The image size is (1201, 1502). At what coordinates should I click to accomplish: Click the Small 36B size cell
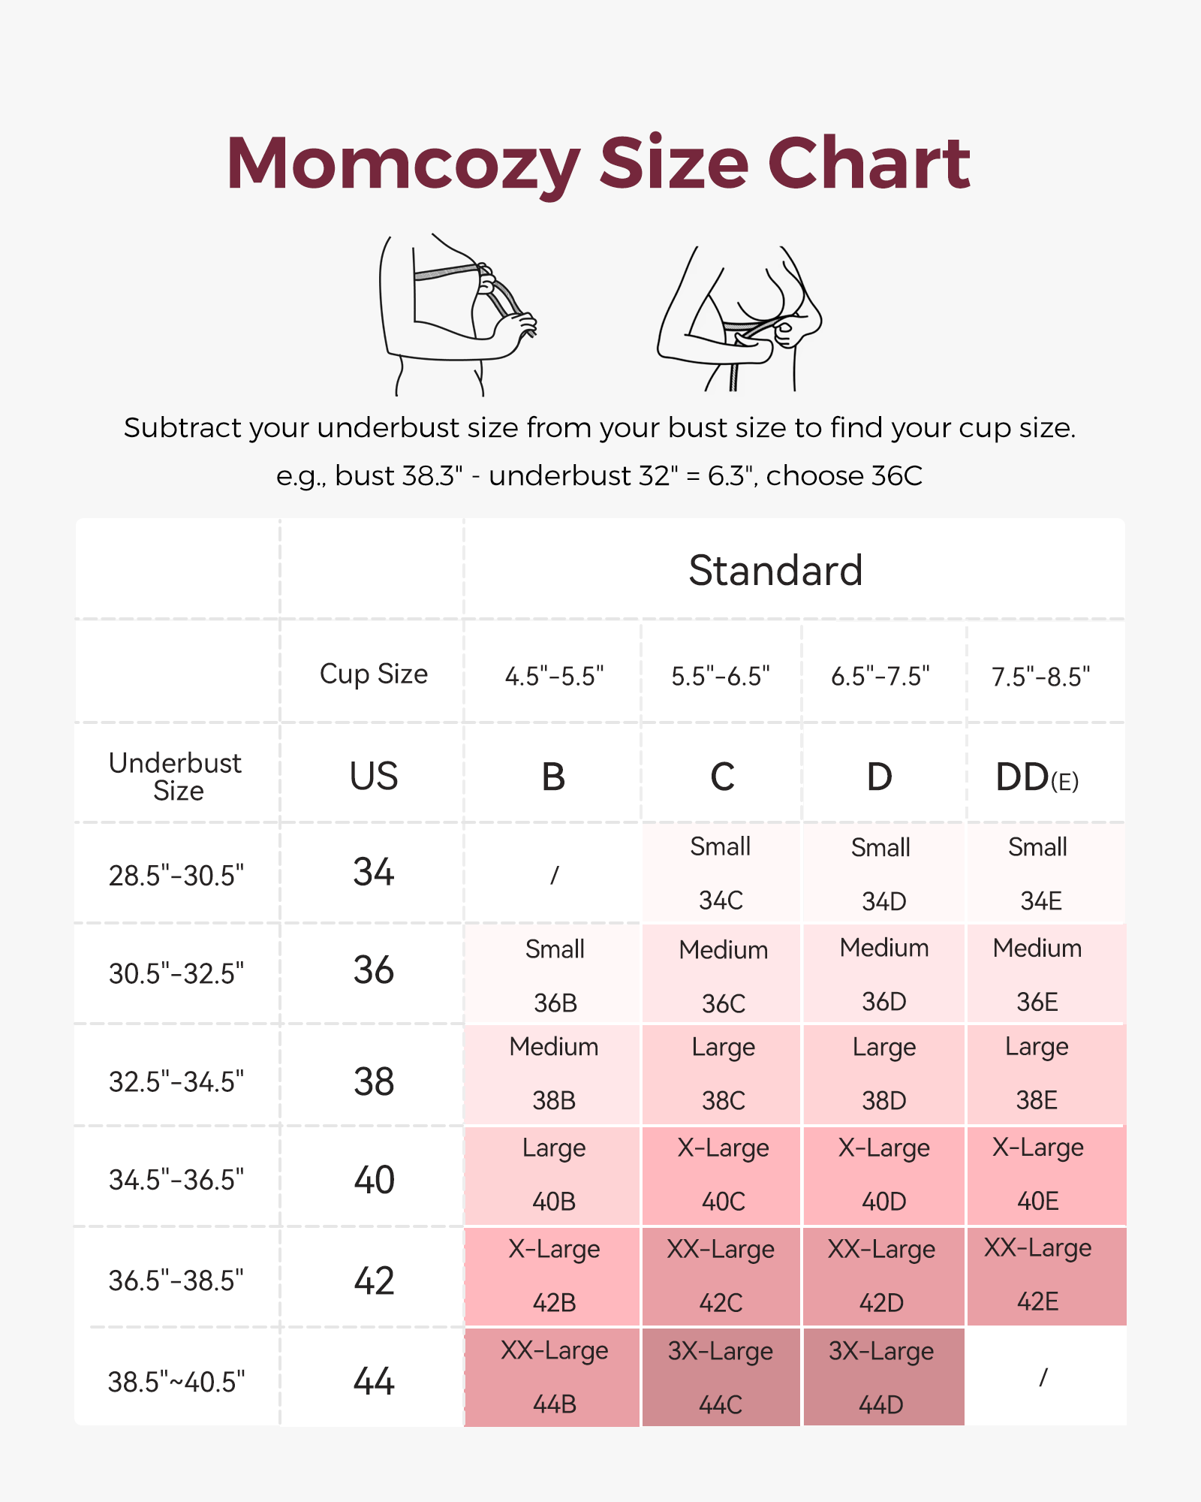[x=554, y=975]
